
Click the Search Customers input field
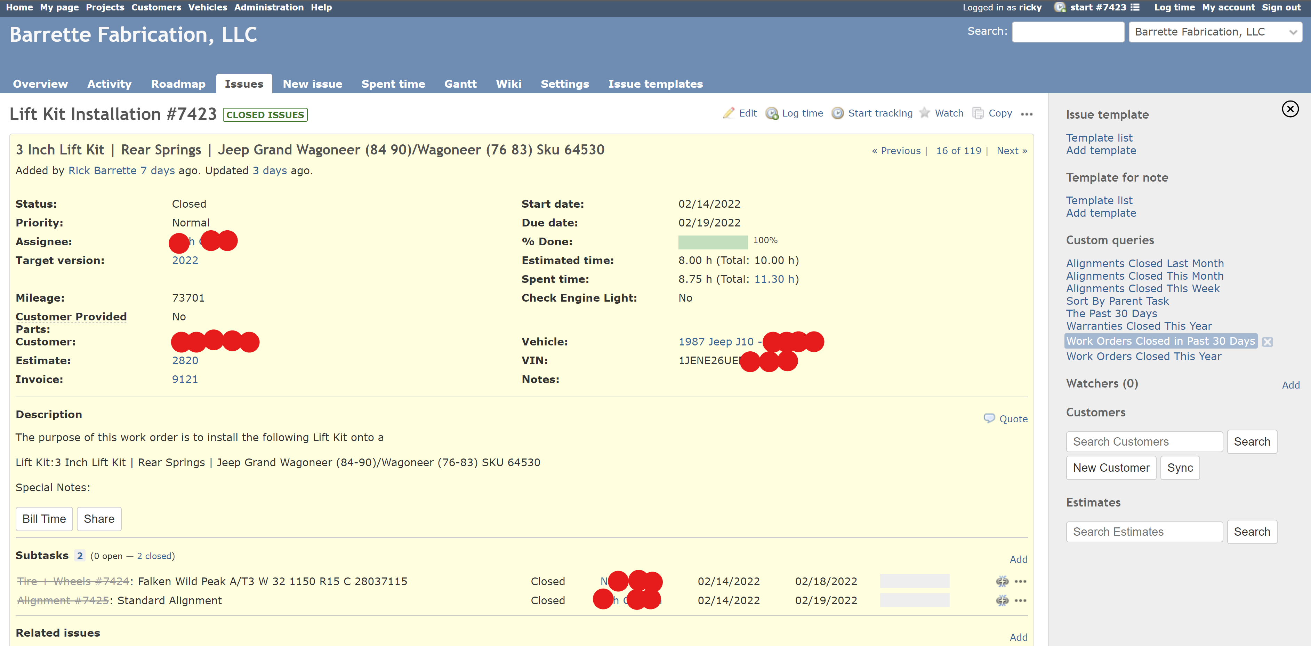pos(1144,441)
